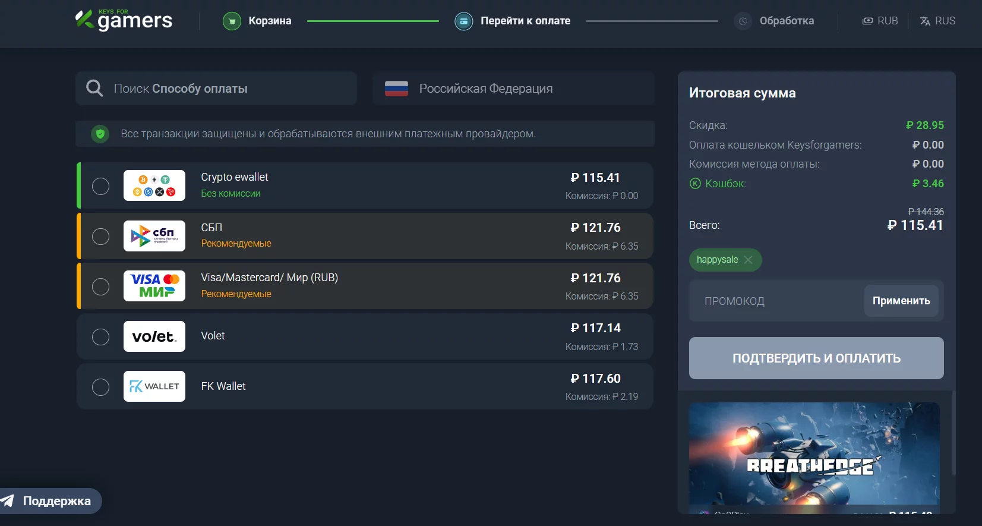
Task: Click the Telegram icon on the Поддержка button
Action: click(8, 501)
